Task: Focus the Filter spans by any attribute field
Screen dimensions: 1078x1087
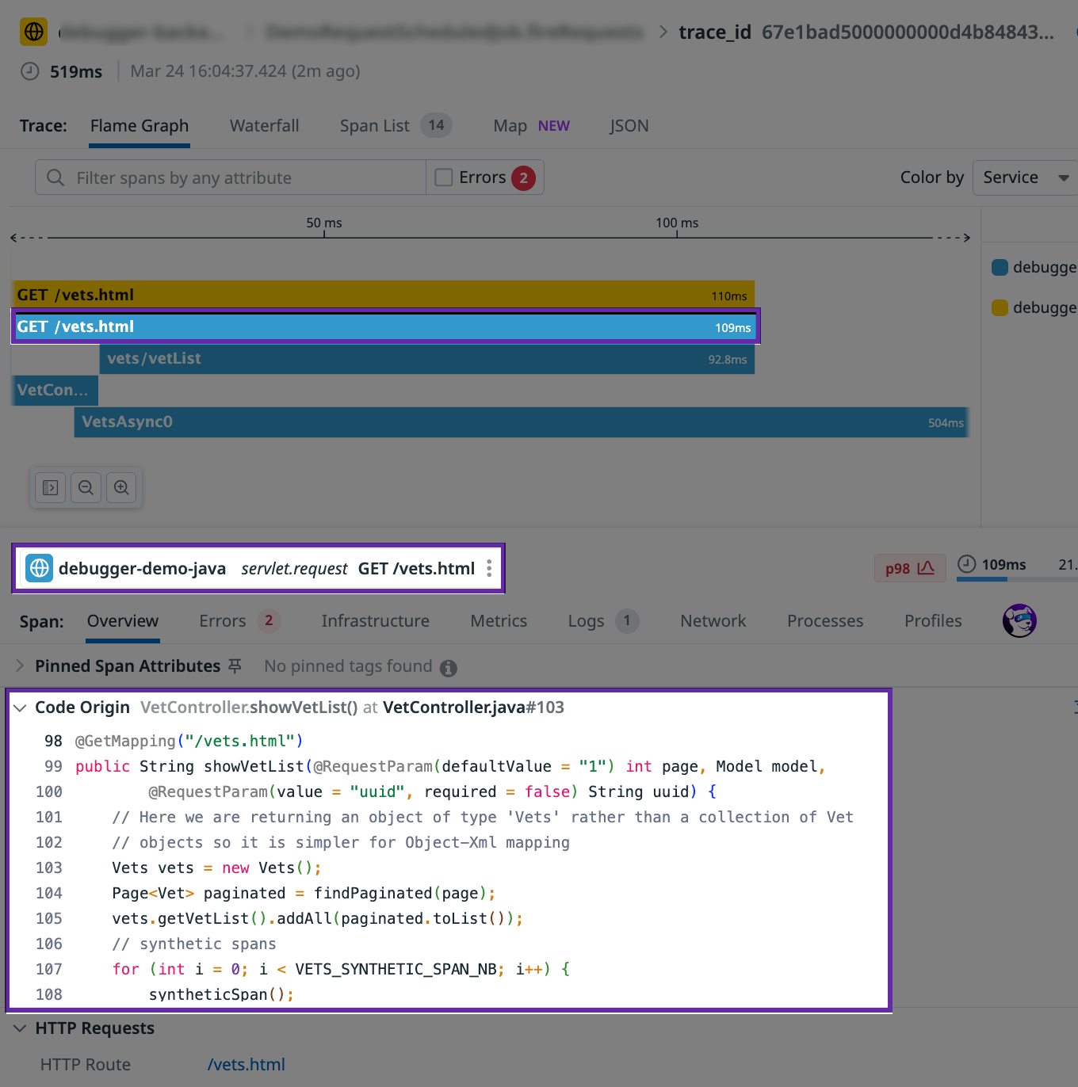Action: [x=238, y=177]
